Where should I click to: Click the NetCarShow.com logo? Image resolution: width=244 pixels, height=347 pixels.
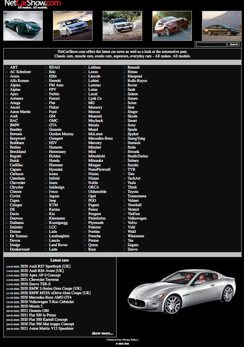[33, 4]
